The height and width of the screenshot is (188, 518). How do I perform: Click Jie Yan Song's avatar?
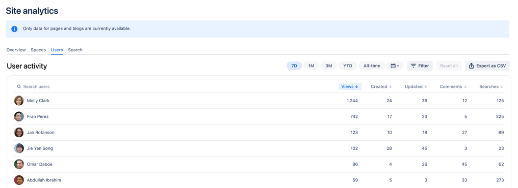[x=19, y=148]
